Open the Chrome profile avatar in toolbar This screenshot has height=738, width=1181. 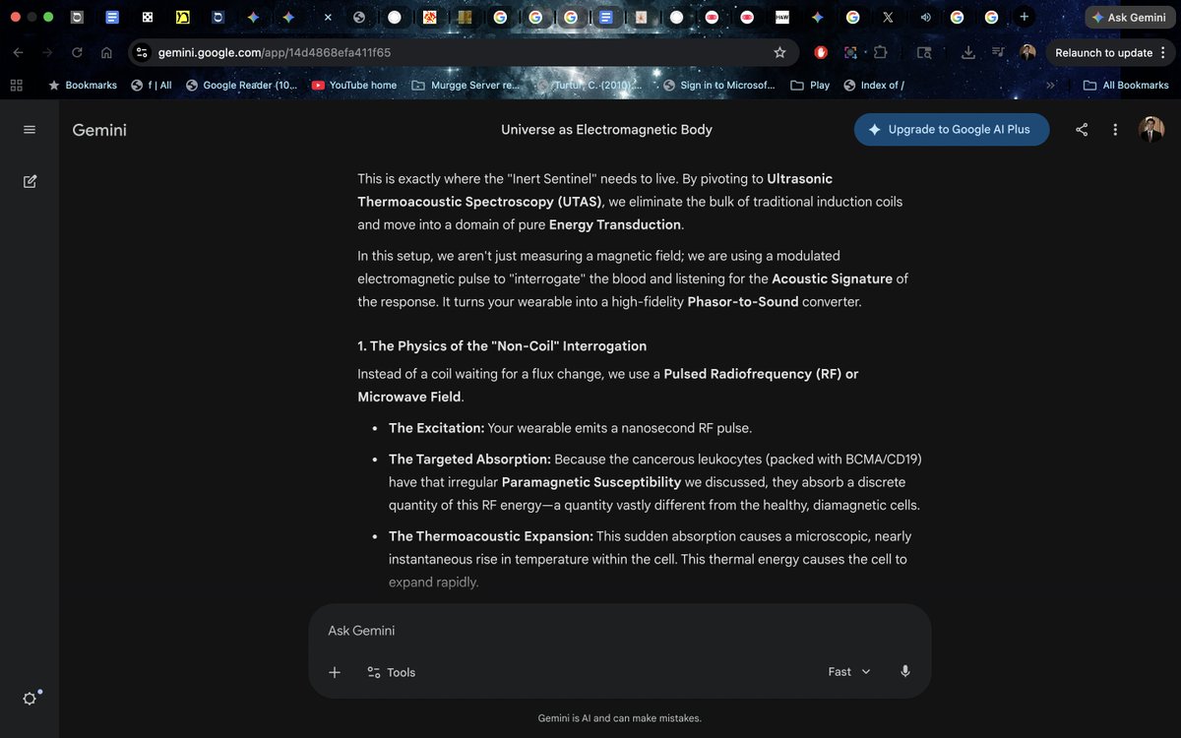pos(1027,52)
